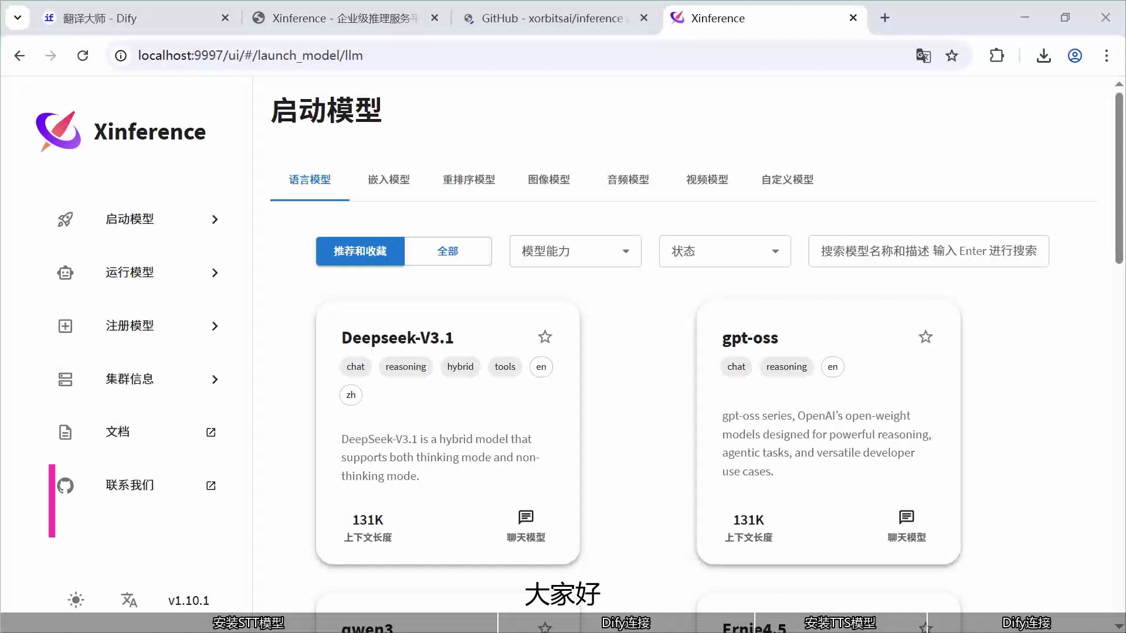
Task: Open the 模型能力 dropdown
Action: [575, 251]
